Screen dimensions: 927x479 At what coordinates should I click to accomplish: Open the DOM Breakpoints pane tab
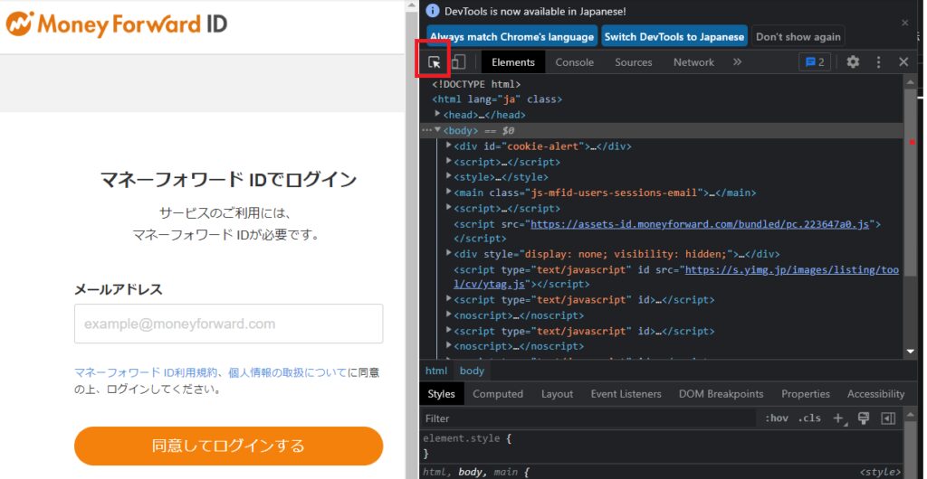tap(721, 394)
